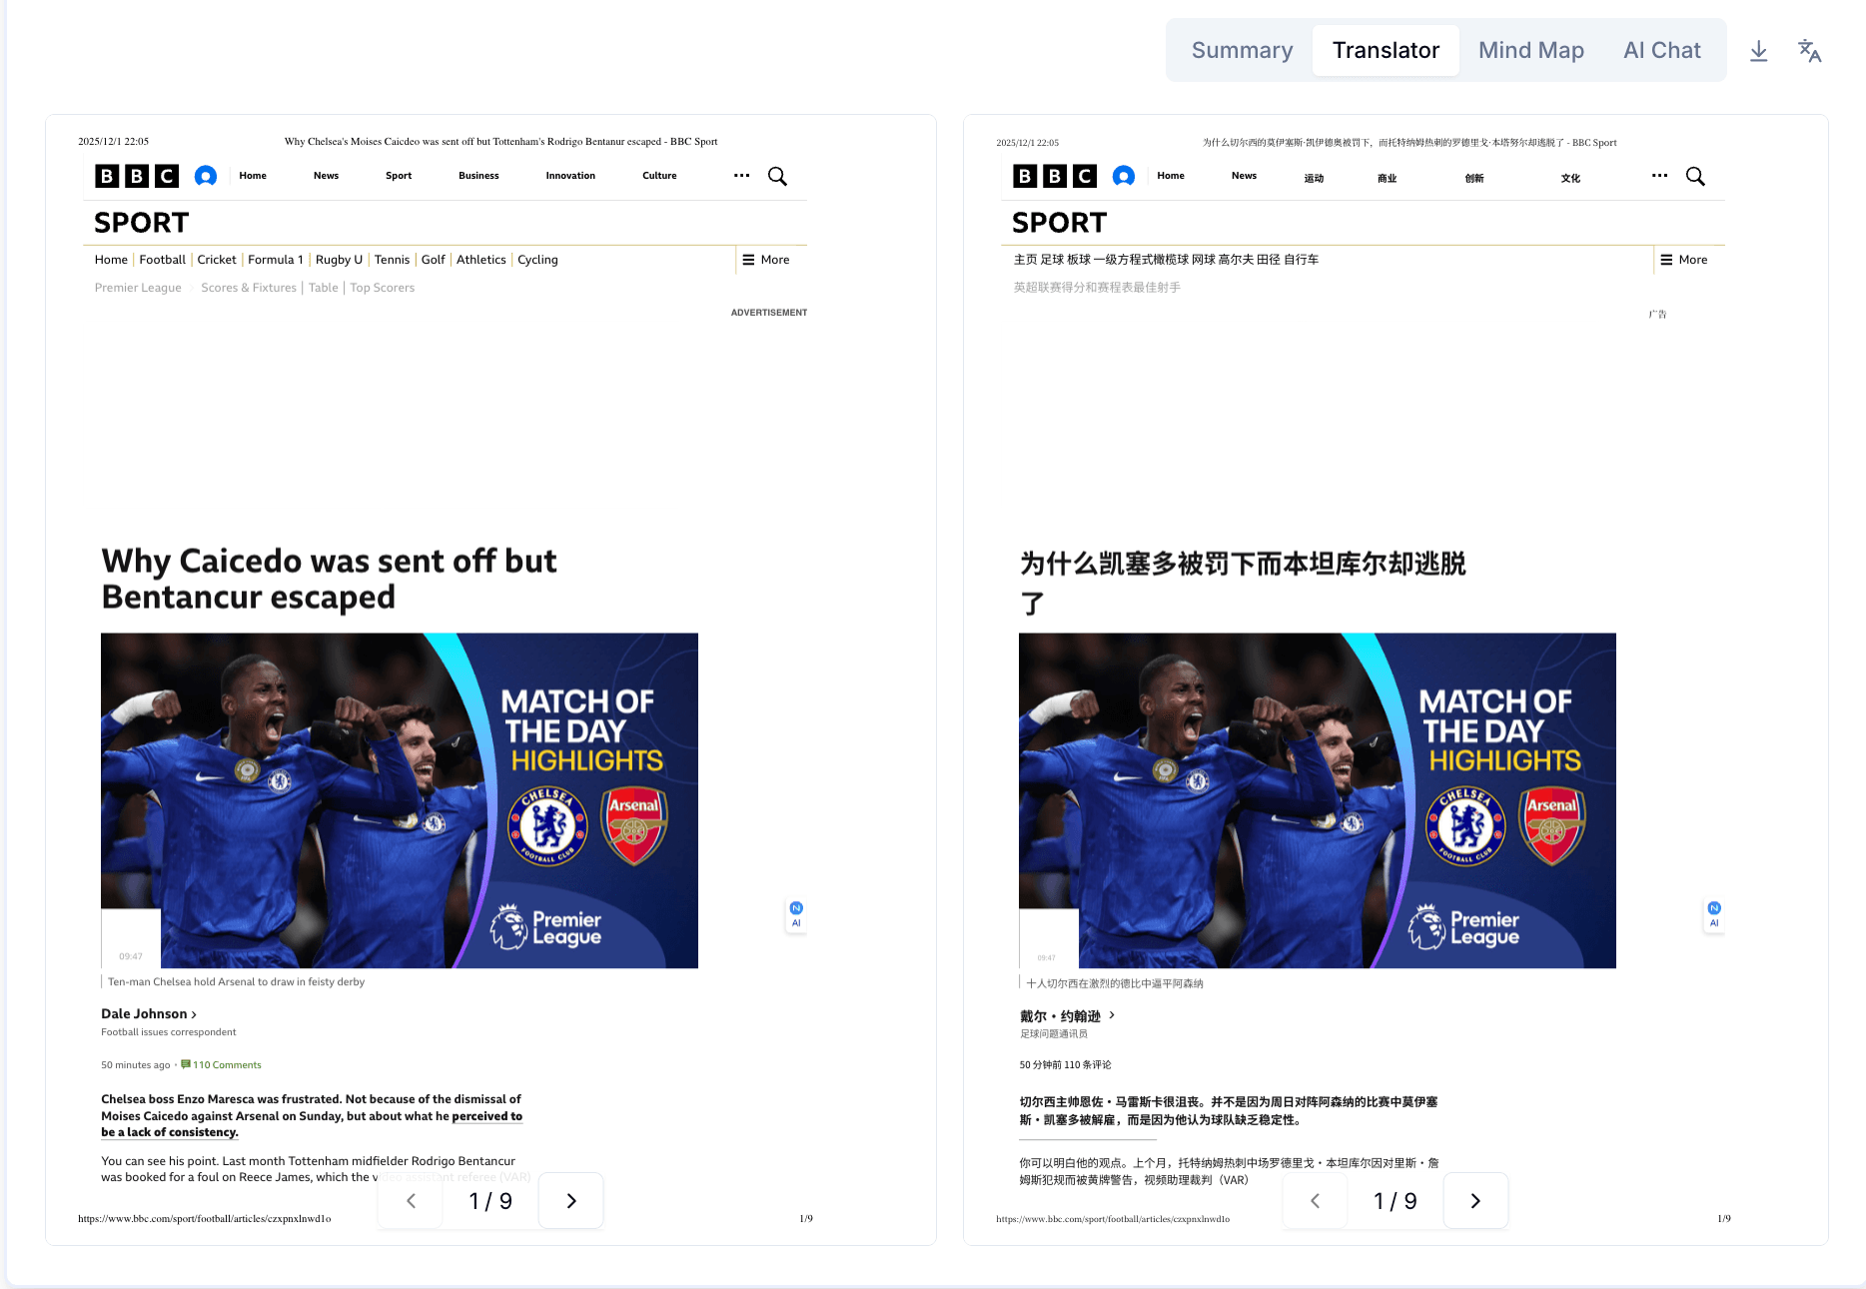Select the search magnifier on the English BBC page

[778, 176]
